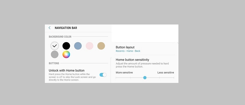Screen dimensions: 245x105
Task: Open the Button layout setting
Action: point(125,47)
